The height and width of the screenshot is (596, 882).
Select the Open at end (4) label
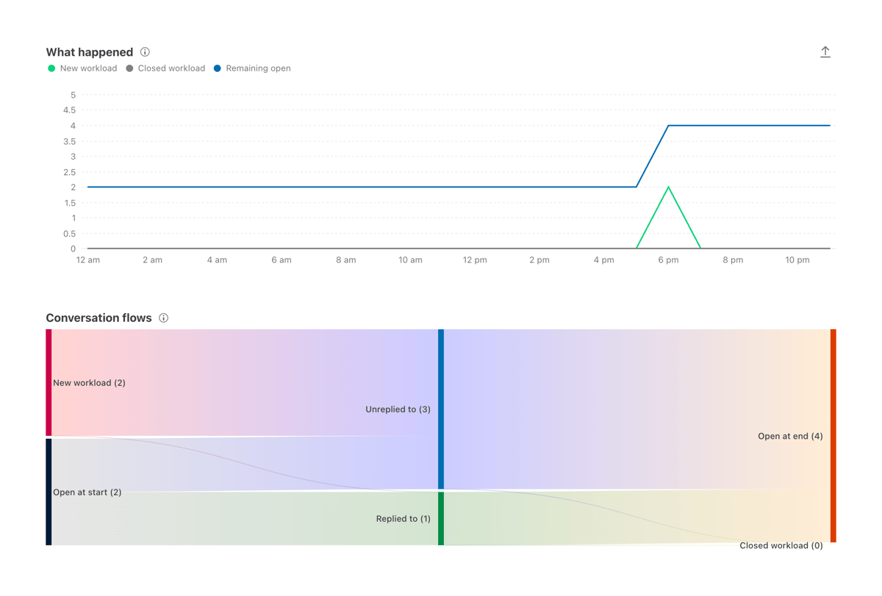coord(789,436)
